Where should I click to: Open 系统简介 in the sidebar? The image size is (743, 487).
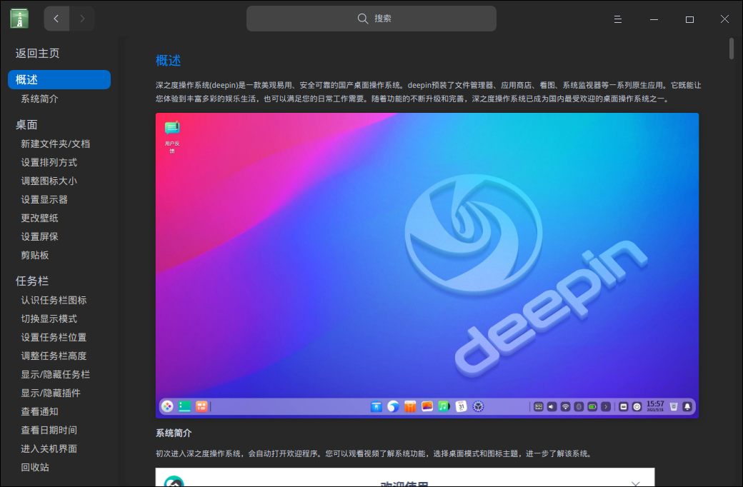point(39,99)
